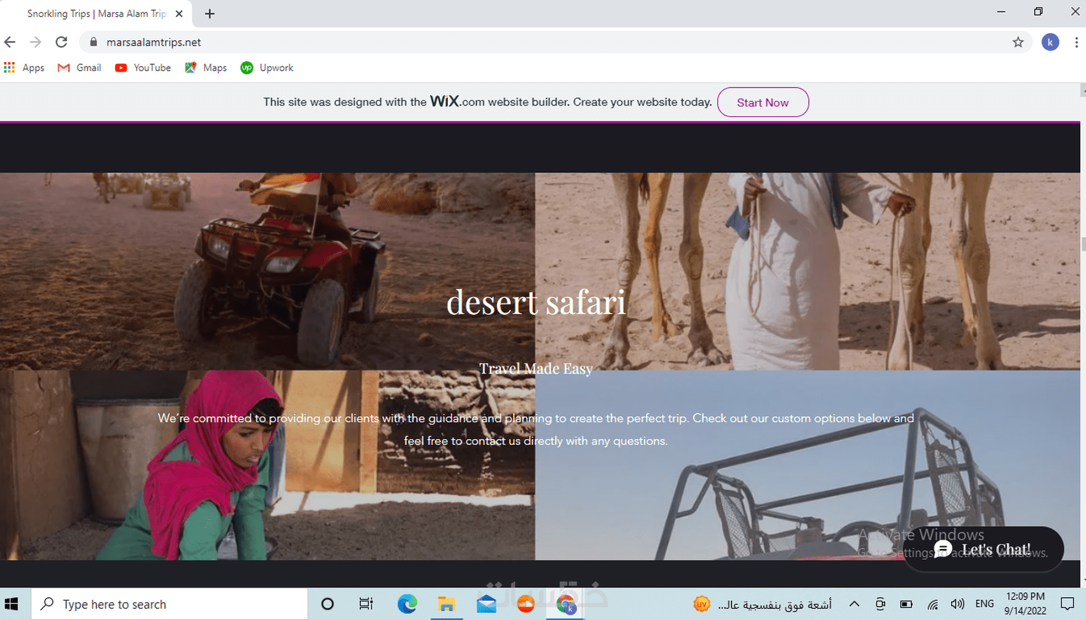This screenshot has width=1086, height=620.
Task: Adjust screen via battery status icon
Action: coord(906,603)
